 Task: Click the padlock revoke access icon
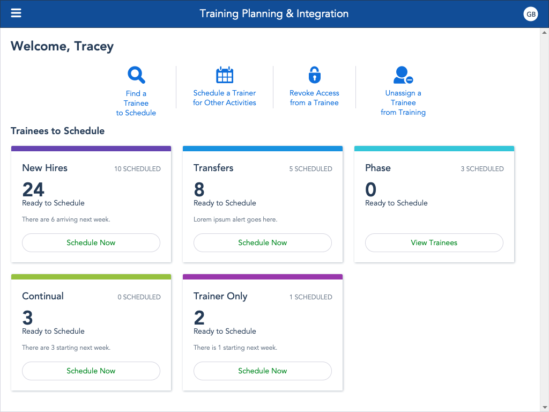[314, 75]
